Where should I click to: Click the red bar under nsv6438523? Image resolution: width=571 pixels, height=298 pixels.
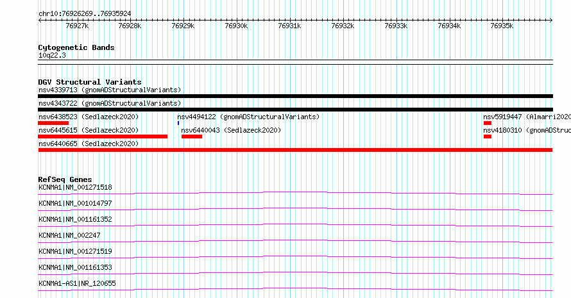click(53, 123)
